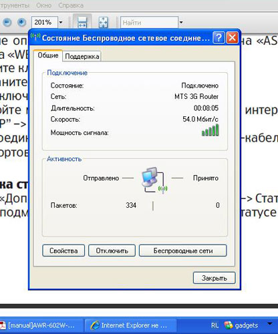Click the zoom out minus icon

tap(7, 22)
